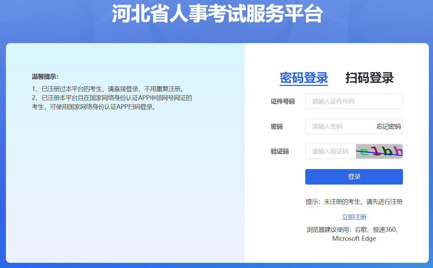The height and width of the screenshot is (268, 433).
Task: Click the 验证码 field label
Action: click(279, 151)
